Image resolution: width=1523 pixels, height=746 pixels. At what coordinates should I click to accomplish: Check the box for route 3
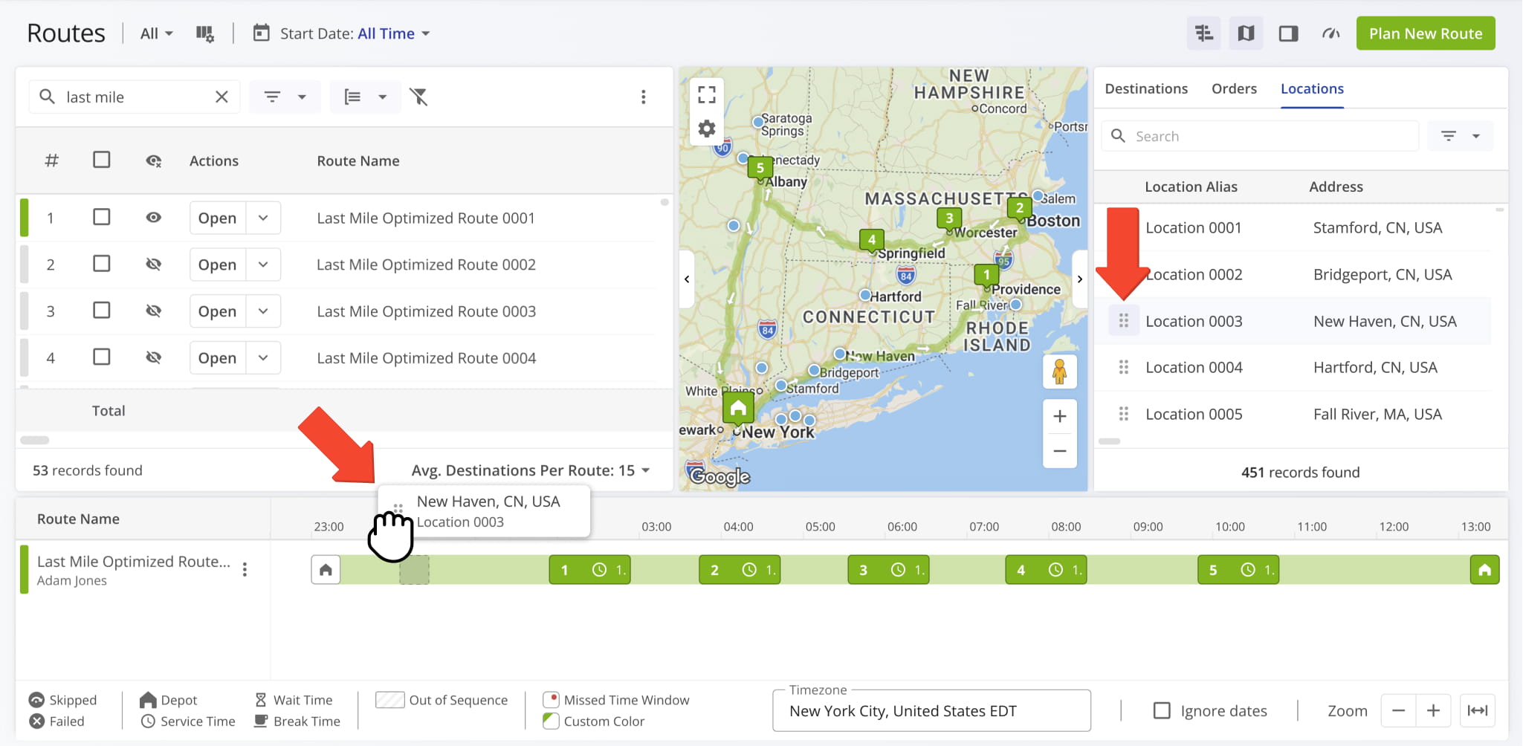102,311
